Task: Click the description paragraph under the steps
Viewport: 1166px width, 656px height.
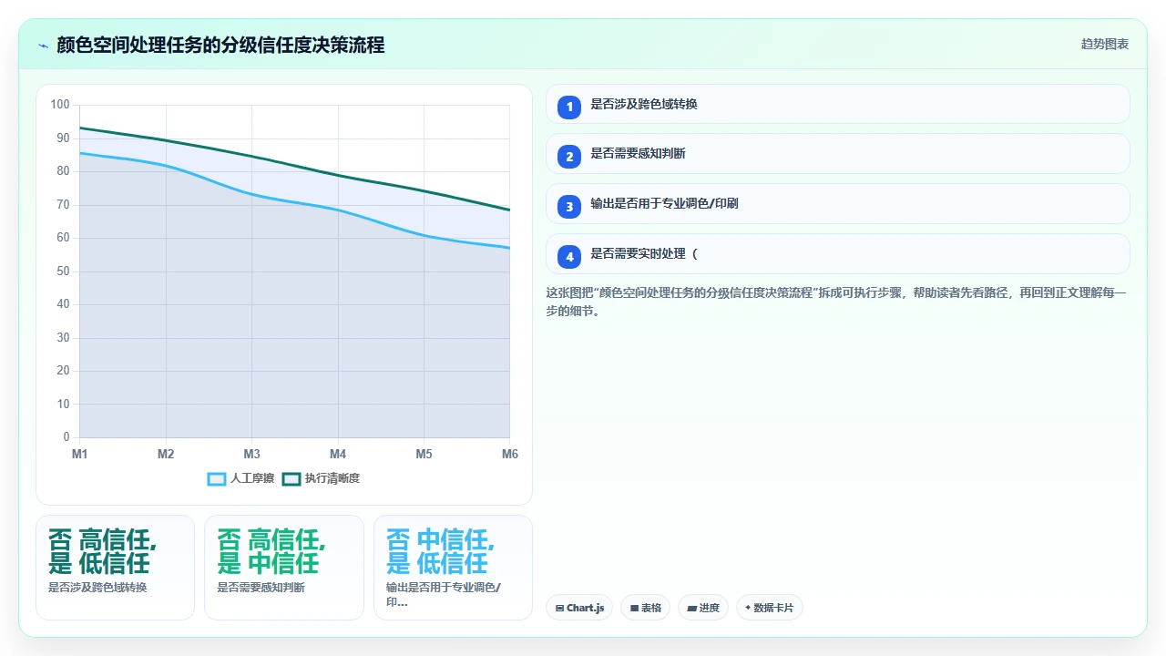Action: coord(836,302)
